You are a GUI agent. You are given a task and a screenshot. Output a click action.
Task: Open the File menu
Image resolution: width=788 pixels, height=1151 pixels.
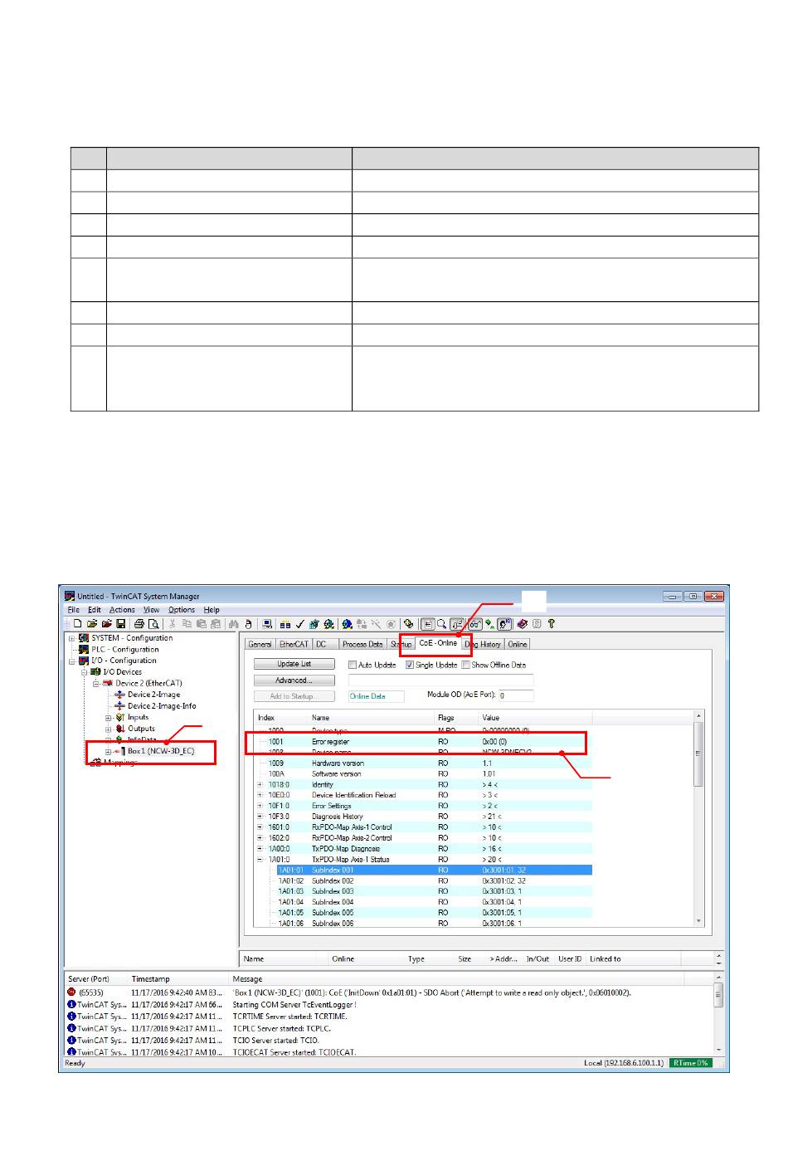click(74, 610)
